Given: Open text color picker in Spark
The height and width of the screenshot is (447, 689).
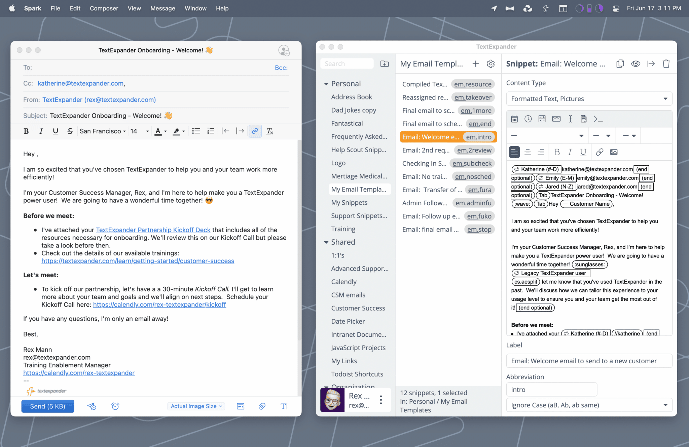Looking at the screenshot, I should [160, 131].
